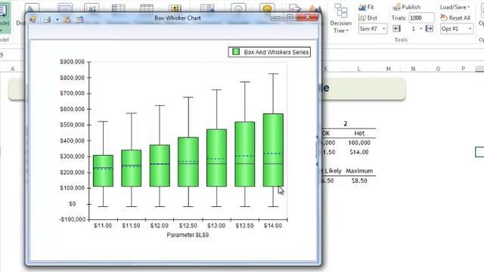
Task: Click the Box-Whisker Chart window title bar
Action: [x=178, y=18]
